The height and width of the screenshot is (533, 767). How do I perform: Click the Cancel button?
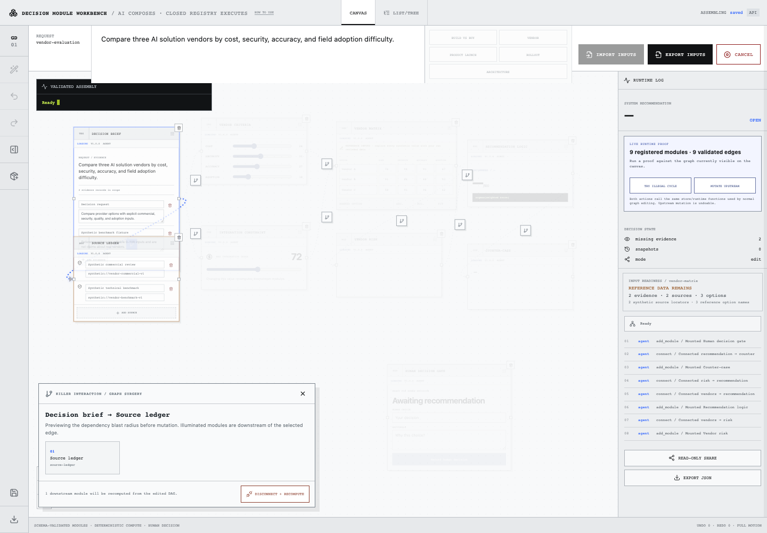pyautogui.click(x=738, y=54)
